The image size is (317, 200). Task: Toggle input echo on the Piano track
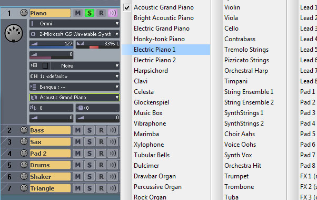[113, 13]
